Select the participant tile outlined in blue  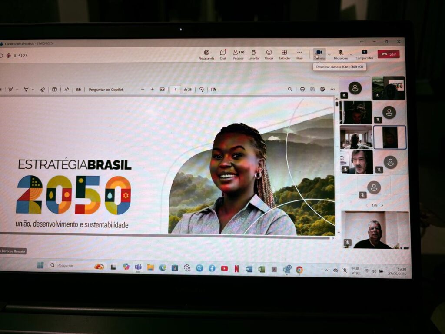click(x=390, y=137)
